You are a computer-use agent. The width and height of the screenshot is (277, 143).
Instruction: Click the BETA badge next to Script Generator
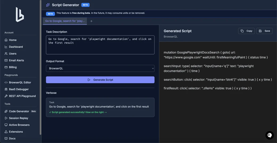(x=85, y=5)
